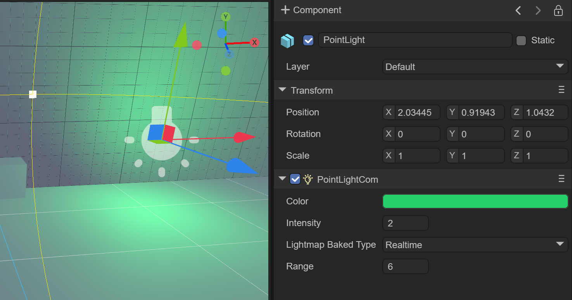
Task: Open the green Color swatch picker
Action: point(475,201)
